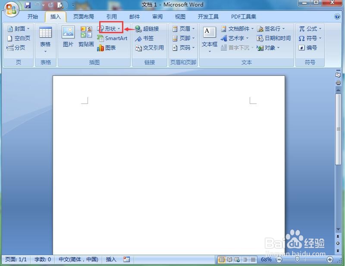The width and height of the screenshot is (345, 266).
Task: Insert a hyperlink (超链接)
Action: [147, 29]
